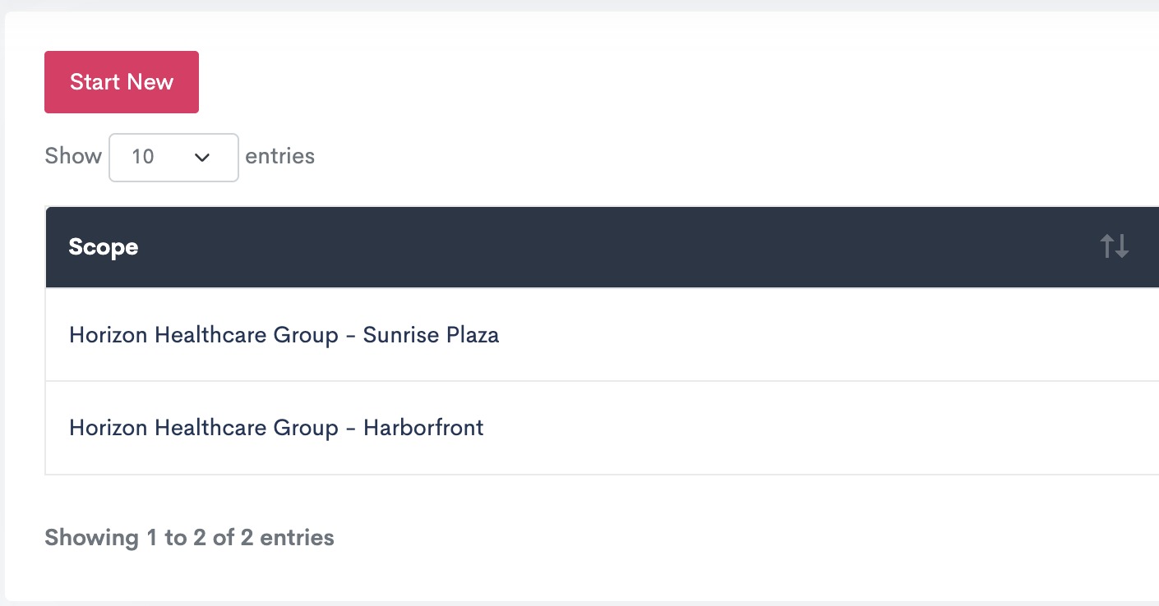Select the Sunrise Plaza table row
This screenshot has width=1159, height=606.
click(x=575, y=335)
